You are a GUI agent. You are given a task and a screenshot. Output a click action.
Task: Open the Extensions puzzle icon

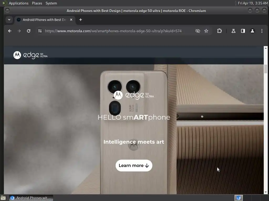coord(219,31)
